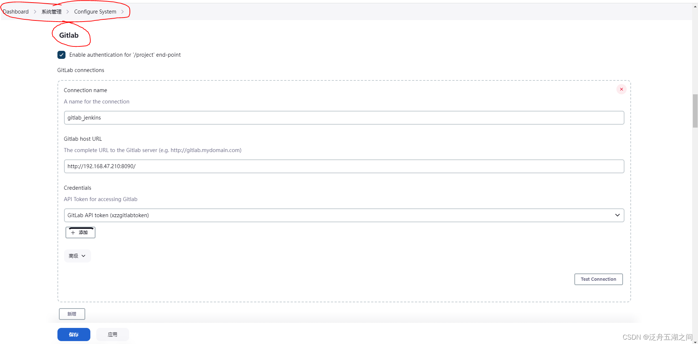The width and height of the screenshot is (698, 344).
Task: Expand the 高级 advanced options
Action: pyautogui.click(x=77, y=256)
